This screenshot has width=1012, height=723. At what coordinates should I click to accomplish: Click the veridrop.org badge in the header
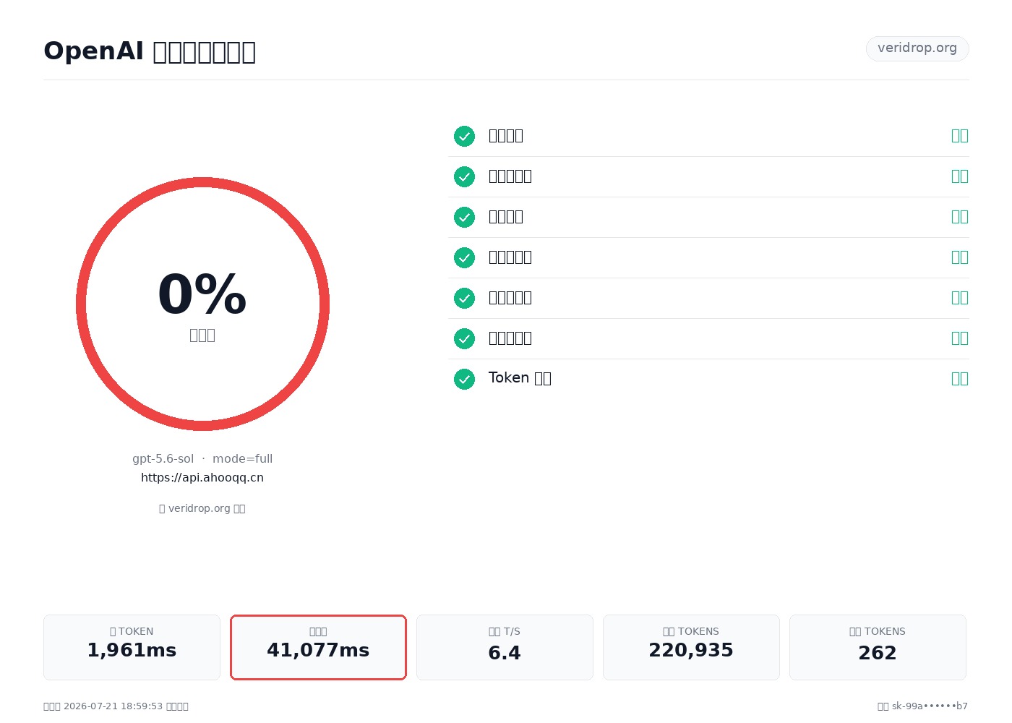click(x=917, y=48)
